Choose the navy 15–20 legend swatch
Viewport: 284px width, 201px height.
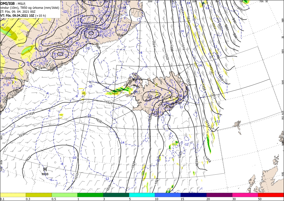coord(194,195)
